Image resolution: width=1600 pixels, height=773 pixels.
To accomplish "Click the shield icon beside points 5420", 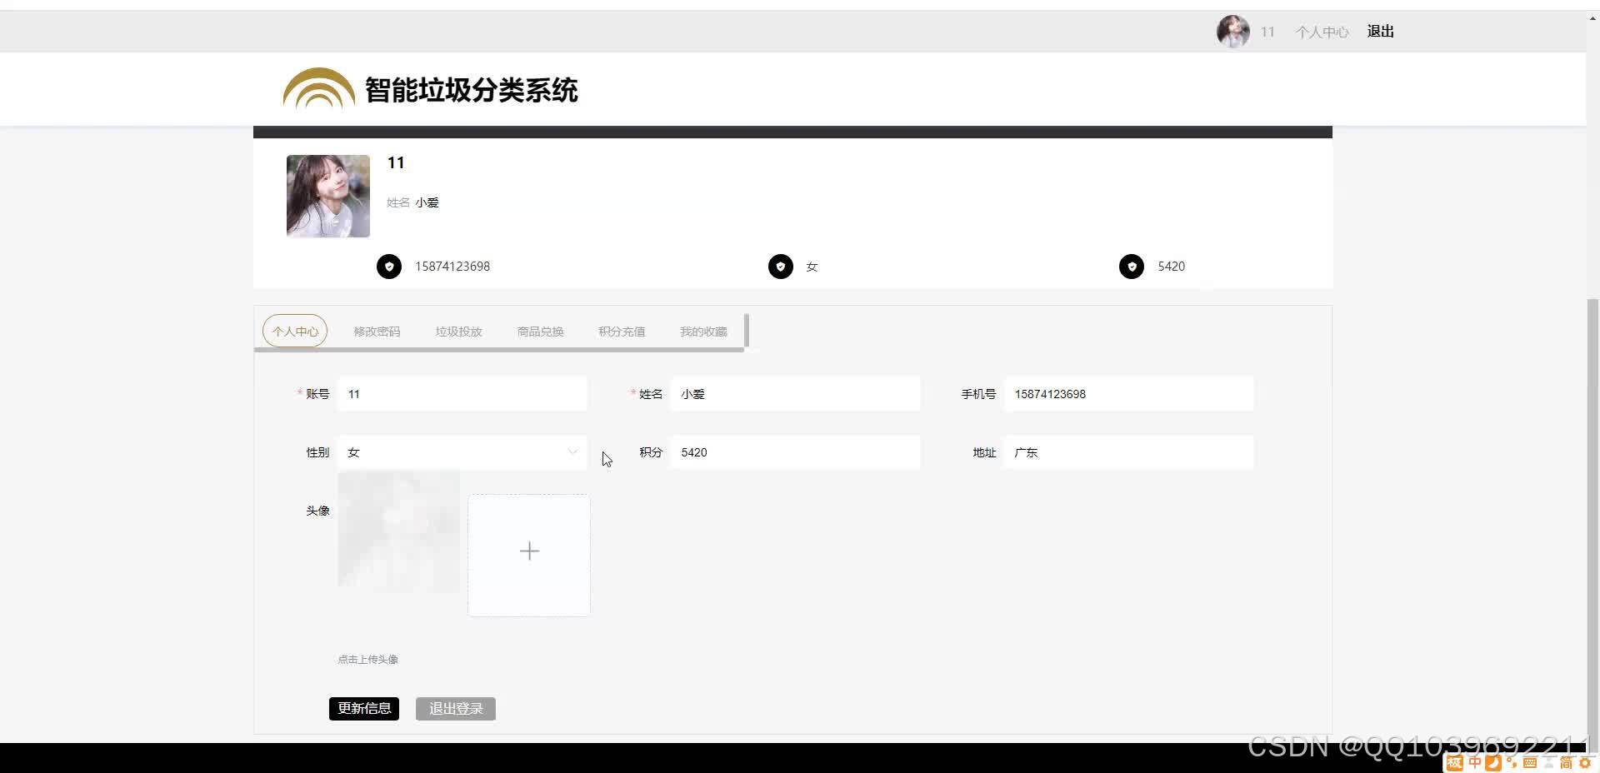I will click(1131, 267).
